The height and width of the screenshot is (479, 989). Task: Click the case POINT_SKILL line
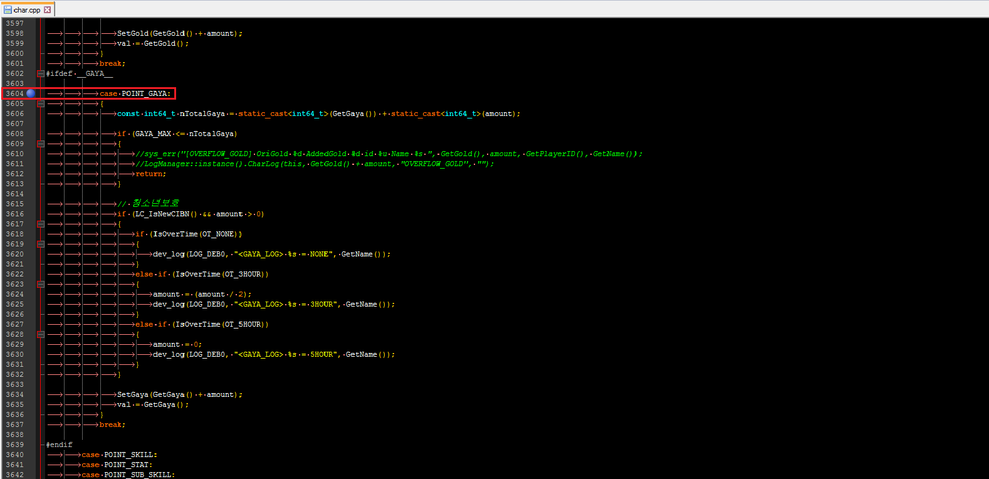point(119,455)
